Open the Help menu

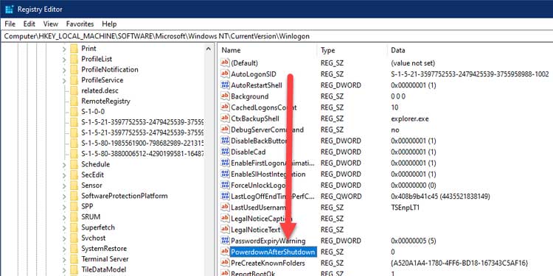click(109, 24)
